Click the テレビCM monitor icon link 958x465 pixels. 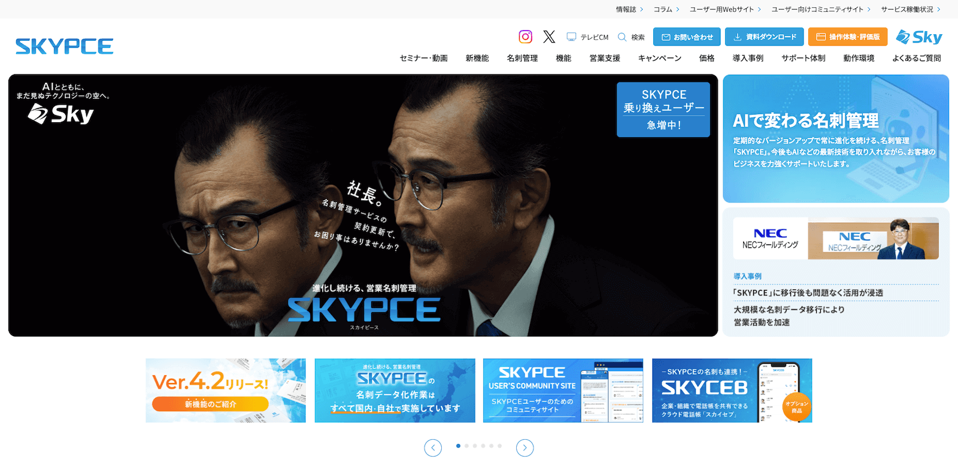pos(587,37)
